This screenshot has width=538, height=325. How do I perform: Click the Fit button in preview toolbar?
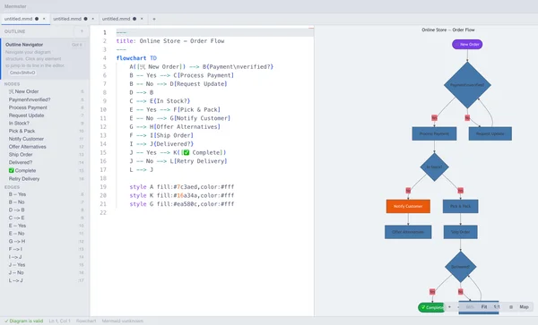(x=484, y=307)
